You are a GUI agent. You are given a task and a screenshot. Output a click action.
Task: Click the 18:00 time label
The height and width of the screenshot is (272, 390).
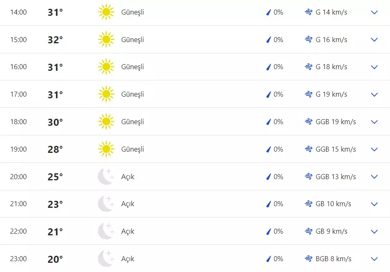click(x=18, y=122)
